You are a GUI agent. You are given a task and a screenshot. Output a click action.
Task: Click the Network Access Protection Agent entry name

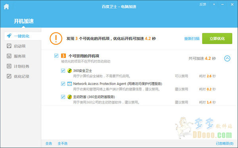(118, 84)
